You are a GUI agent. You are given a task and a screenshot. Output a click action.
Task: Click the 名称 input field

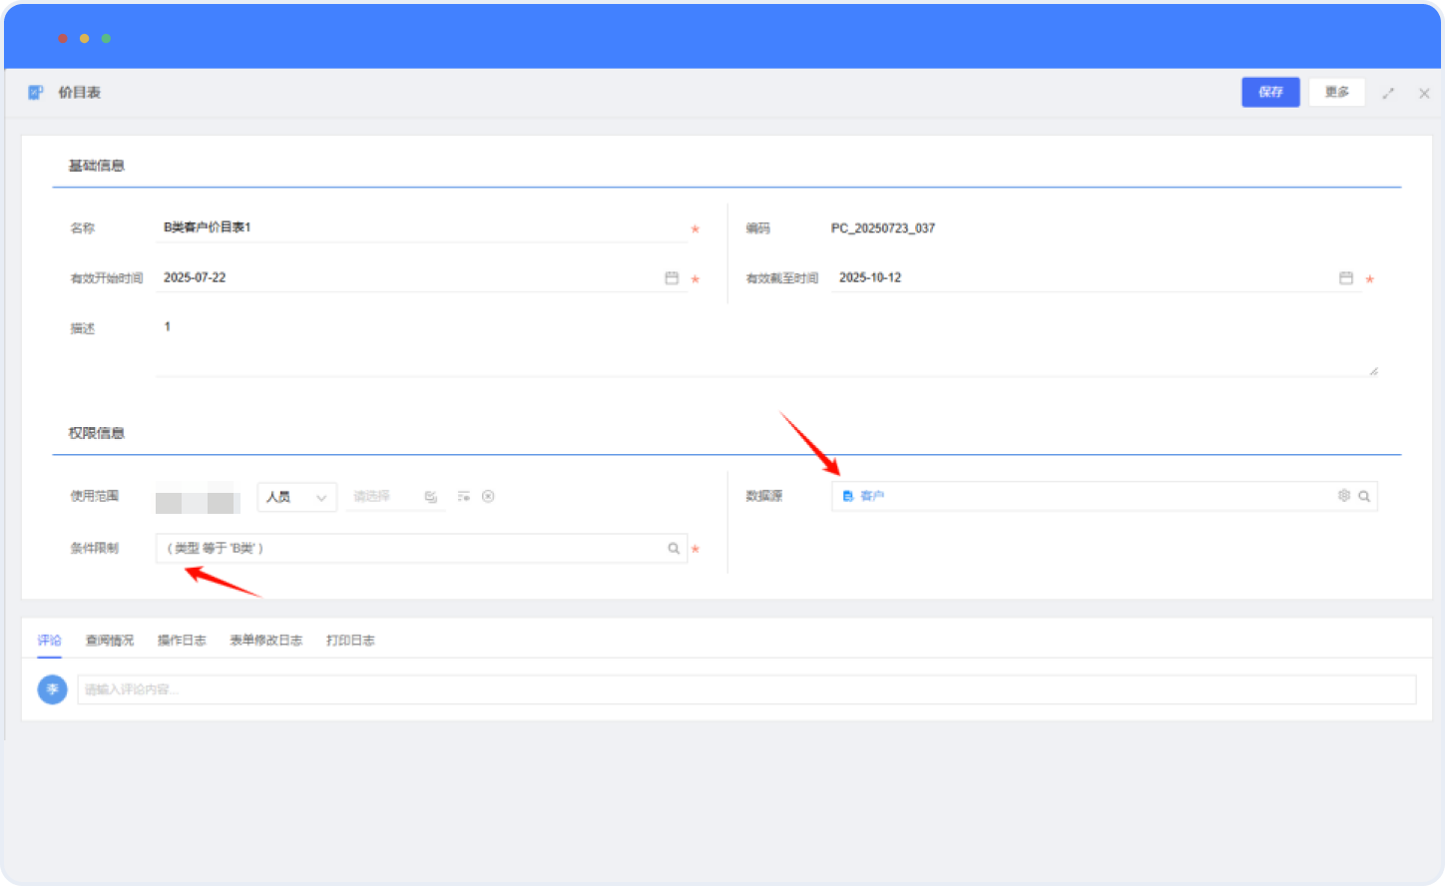[419, 227]
